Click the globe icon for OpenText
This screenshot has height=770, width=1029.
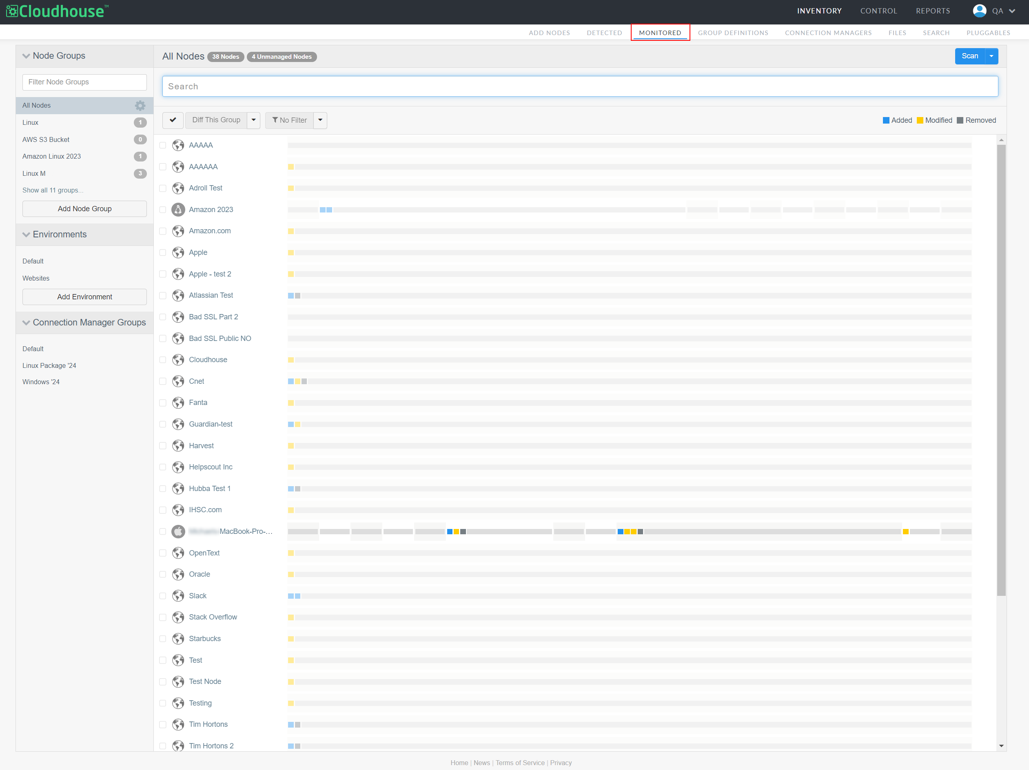[x=178, y=553]
